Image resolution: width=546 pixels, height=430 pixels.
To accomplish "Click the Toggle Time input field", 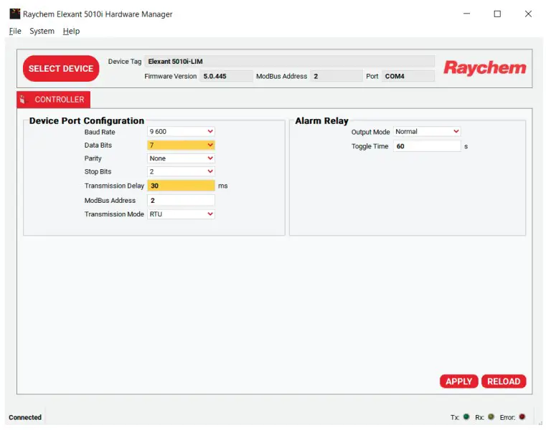I will pyautogui.click(x=427, y=146).
